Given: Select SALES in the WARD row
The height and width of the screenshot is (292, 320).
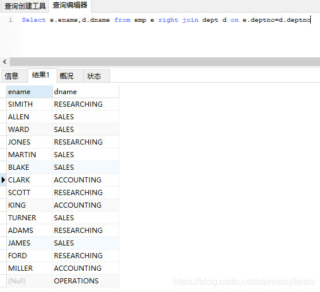Looking at the screenshot, I should pos(85,130).
